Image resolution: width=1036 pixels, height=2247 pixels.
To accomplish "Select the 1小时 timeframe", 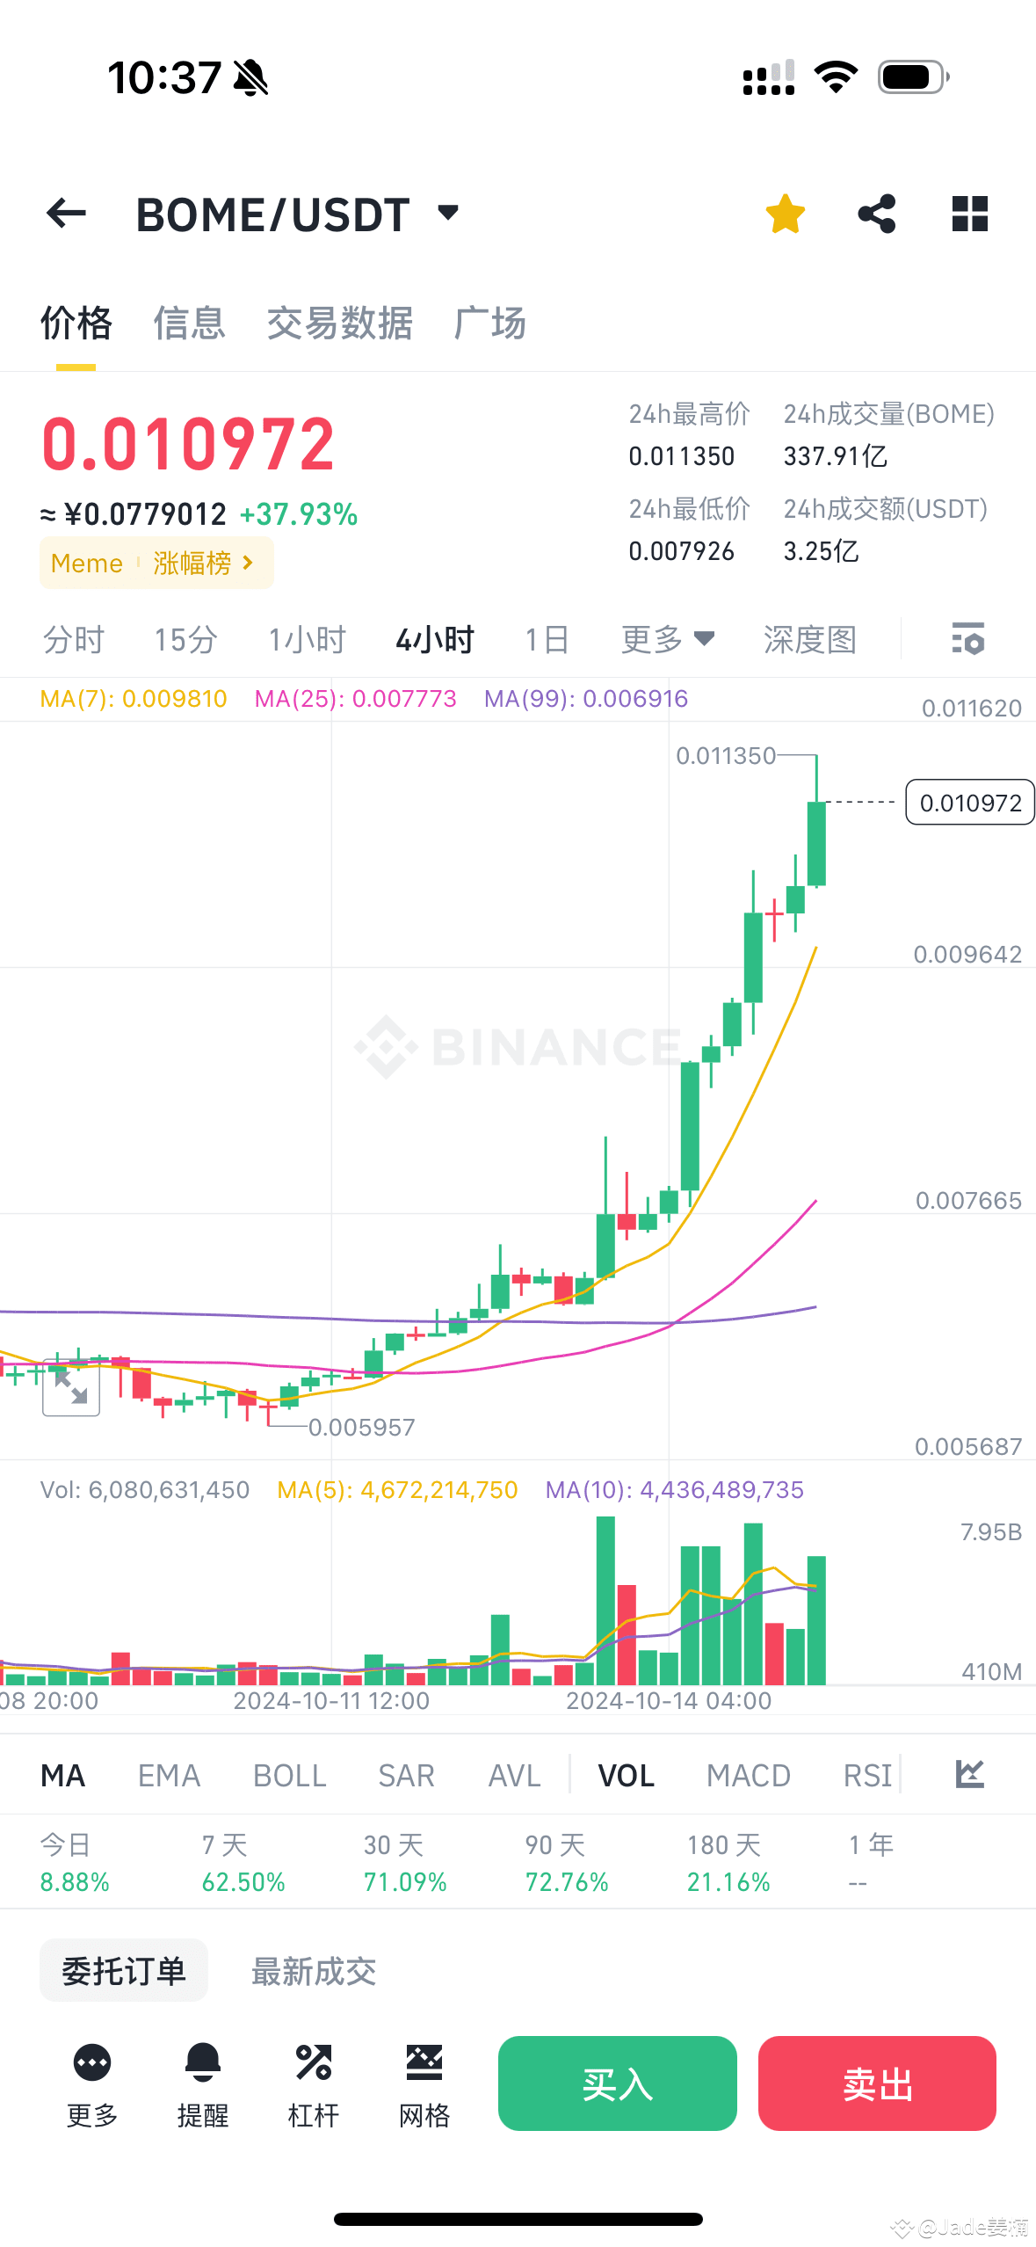I will pyautogui.click(x=307, y=639).
